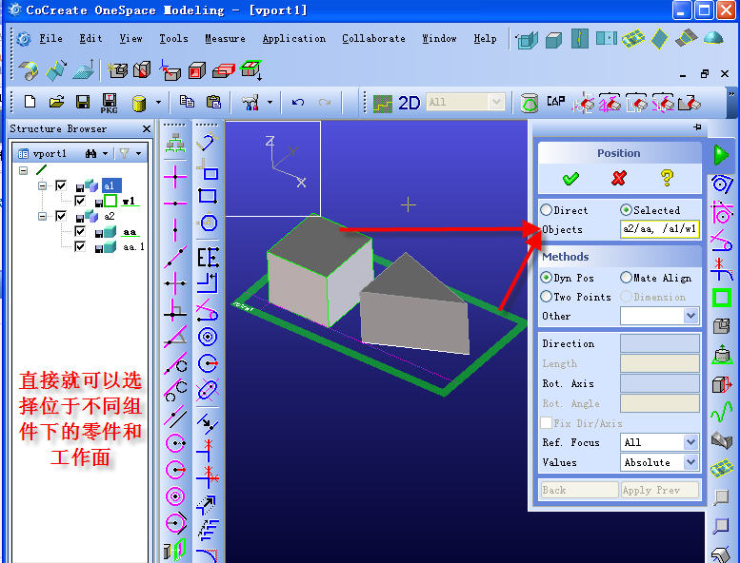Click the green sine curve icon
Image resolution: width=740 pixels, height=563 pixels.
pyautogui.click(x=721, y=413)
